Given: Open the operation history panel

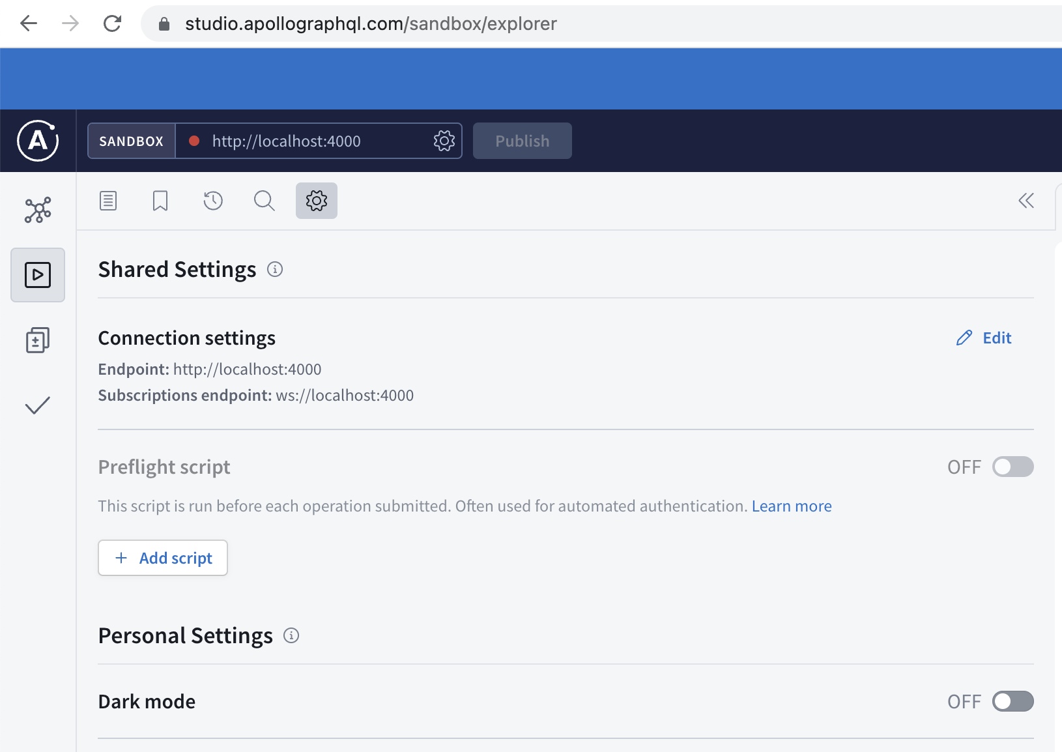Looking at the screenshot, I should pyautogui.click(x=212, y=201).
